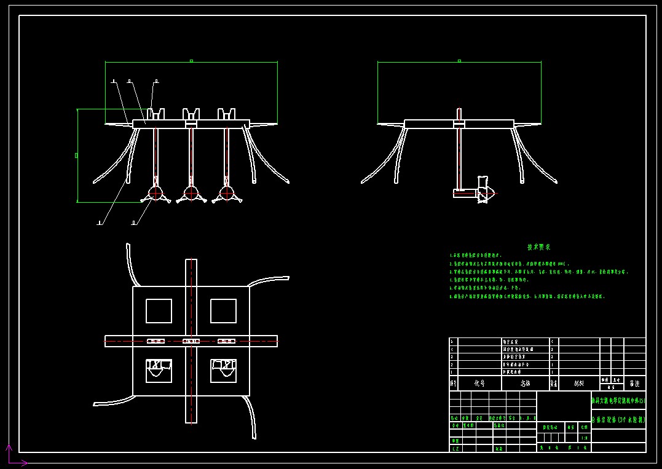The height and width of the screenshot is (469, 662).
Task: Select the 备注 header cell
Action: (x=634, y=384)
